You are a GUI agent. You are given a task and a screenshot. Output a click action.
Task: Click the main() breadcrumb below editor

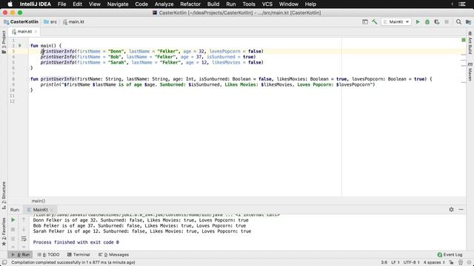pos(39,201)
